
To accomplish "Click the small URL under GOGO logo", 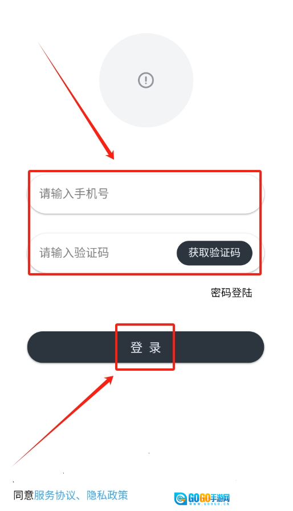I will click(209, 504).
